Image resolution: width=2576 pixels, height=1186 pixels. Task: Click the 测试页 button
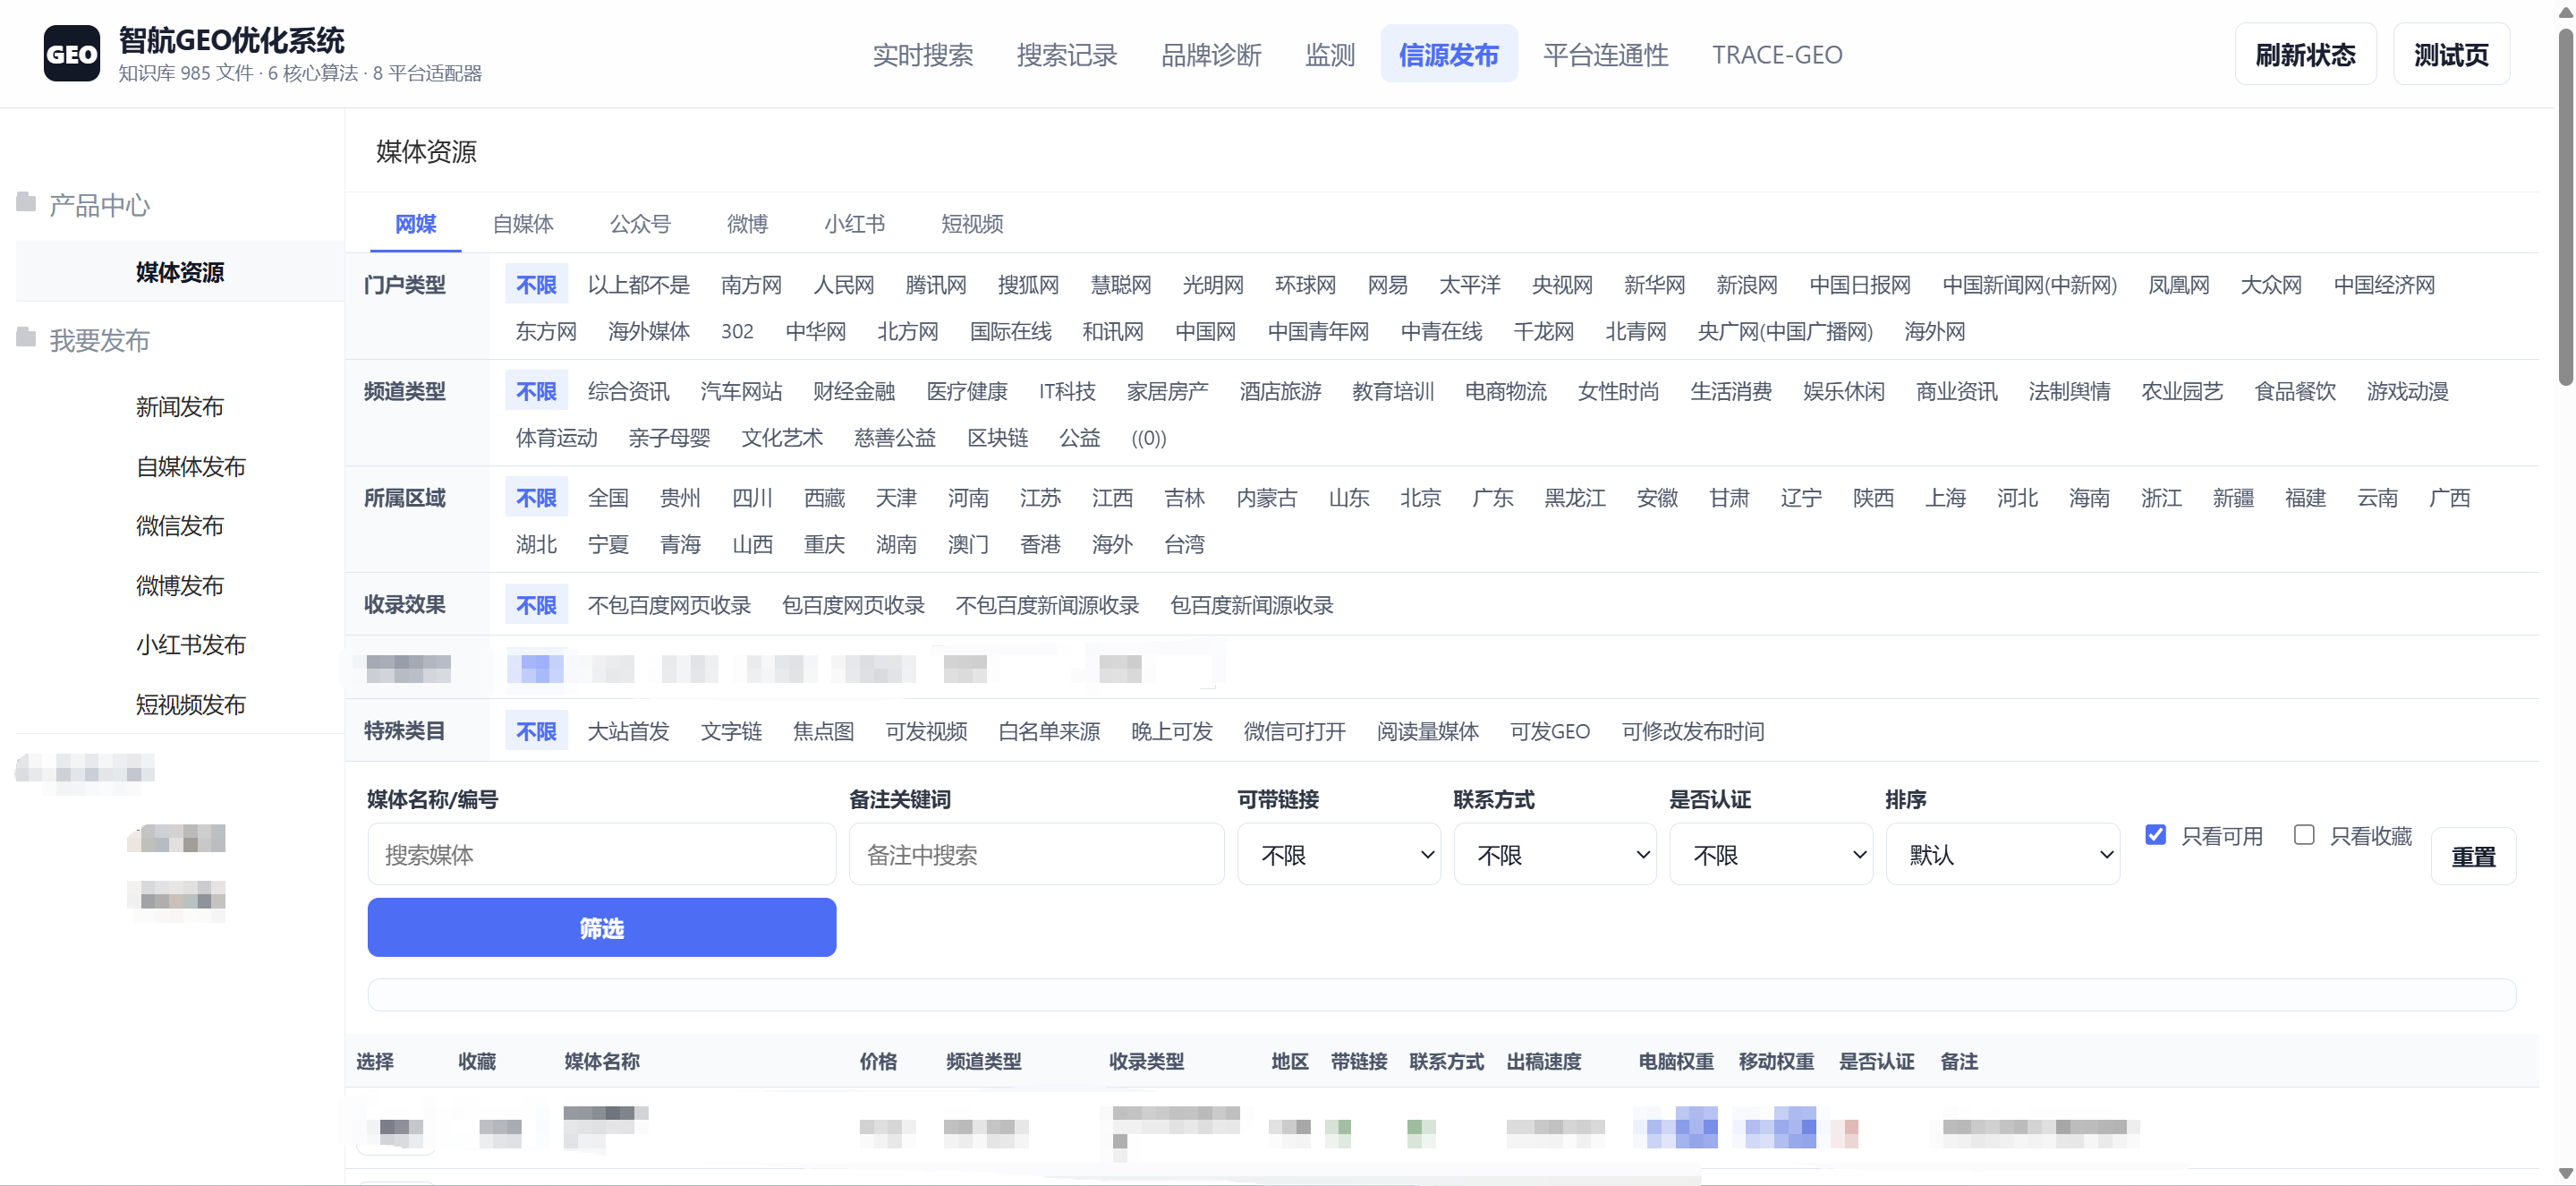click(2451, 54)
